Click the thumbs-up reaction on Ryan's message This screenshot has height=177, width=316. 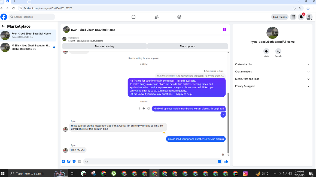pyautogui.click(x=164, y=132)
